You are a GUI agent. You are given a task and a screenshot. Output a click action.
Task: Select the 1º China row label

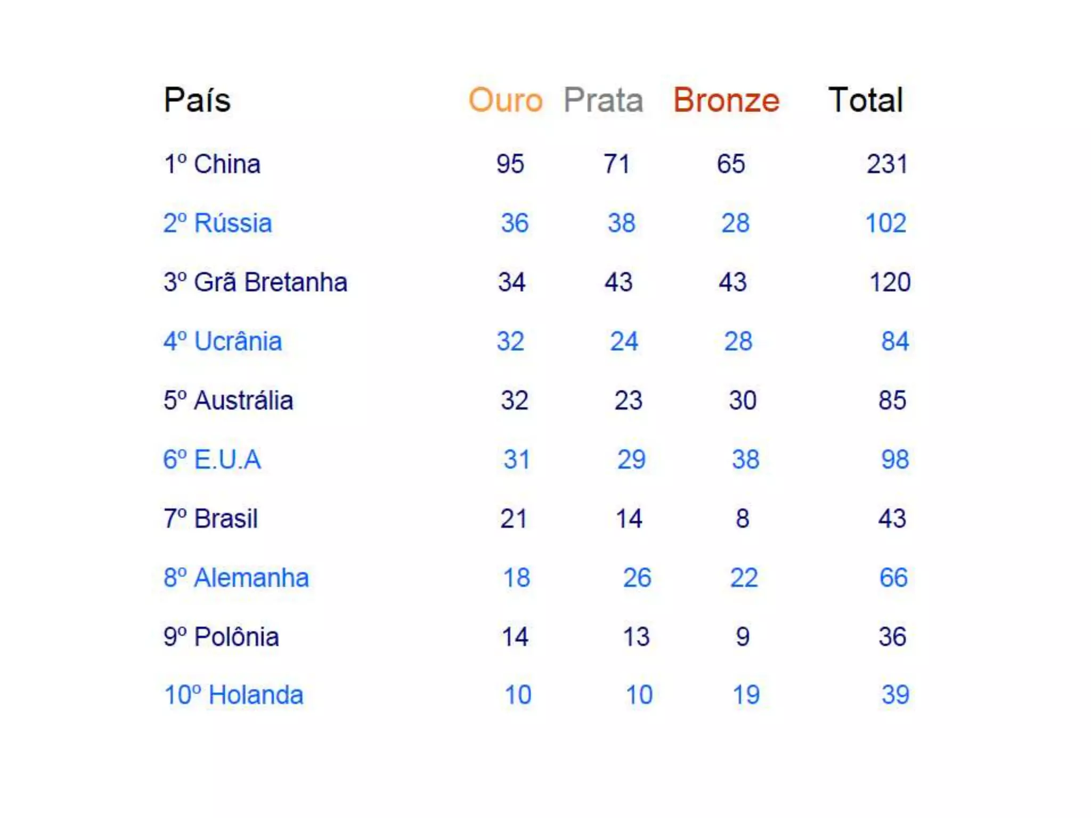coord(212,164)
